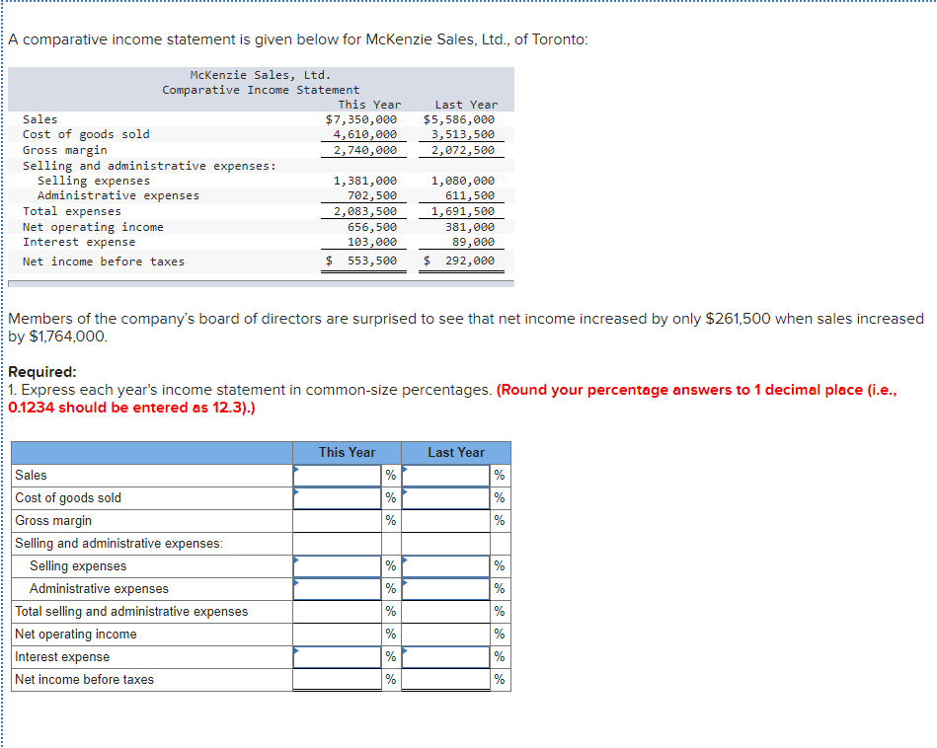Click Total selling and administrative expenses This Year input
The height and width of the screenshot is (748, 937).
coord(337,611)
